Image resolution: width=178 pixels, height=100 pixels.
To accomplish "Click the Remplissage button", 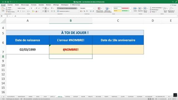I will [154, 10].
